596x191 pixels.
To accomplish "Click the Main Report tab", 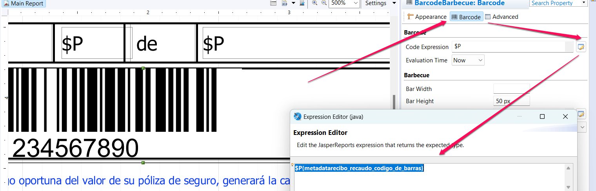I will click(24, 3).
